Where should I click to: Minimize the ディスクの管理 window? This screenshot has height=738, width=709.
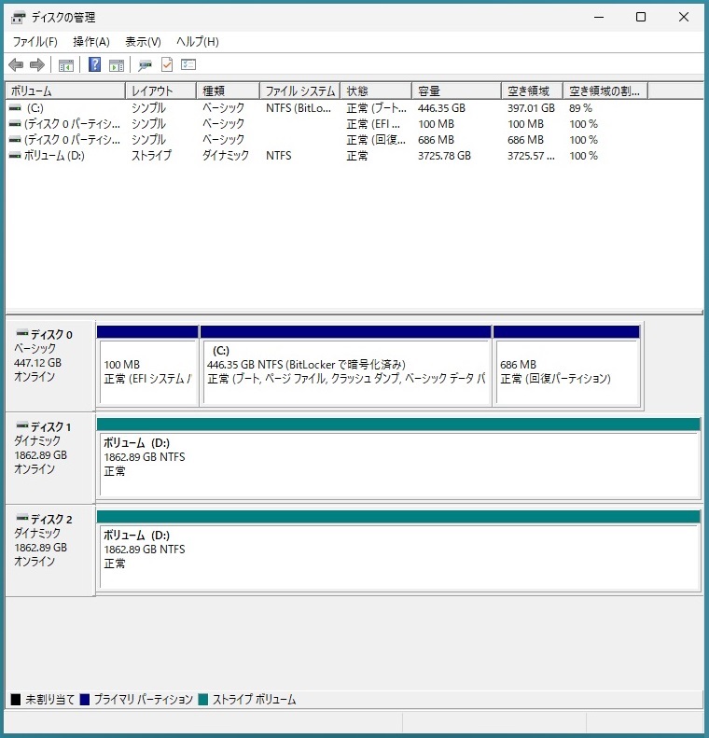click(599, 17)
